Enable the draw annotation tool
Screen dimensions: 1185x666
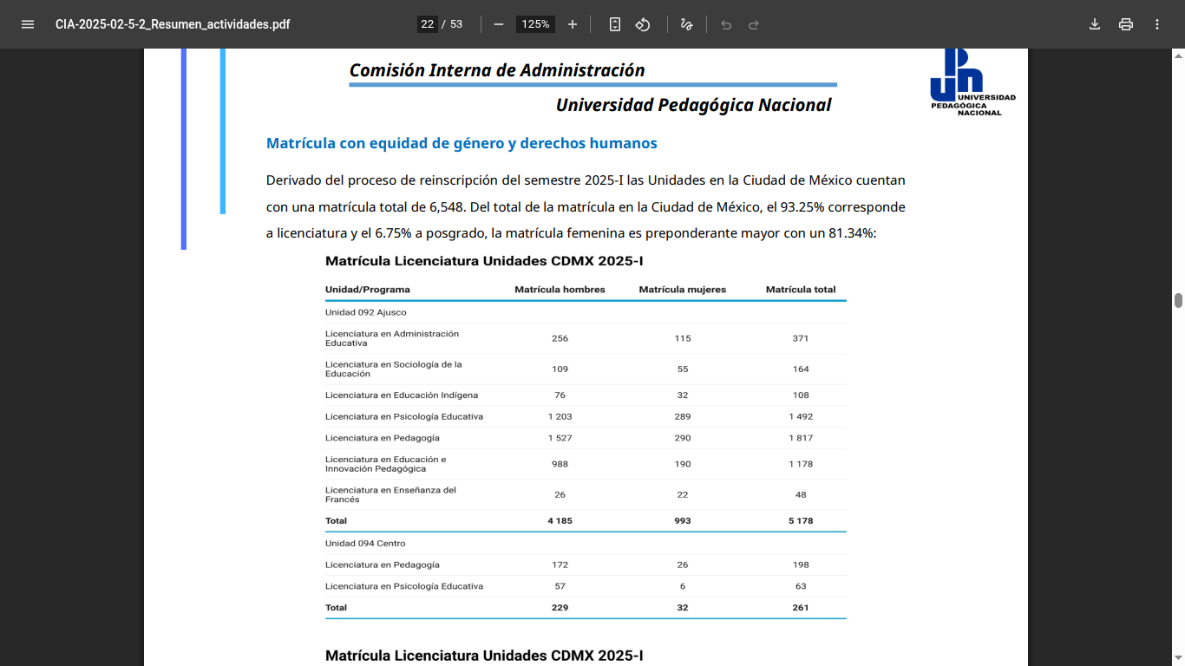(x=687, y=24)
